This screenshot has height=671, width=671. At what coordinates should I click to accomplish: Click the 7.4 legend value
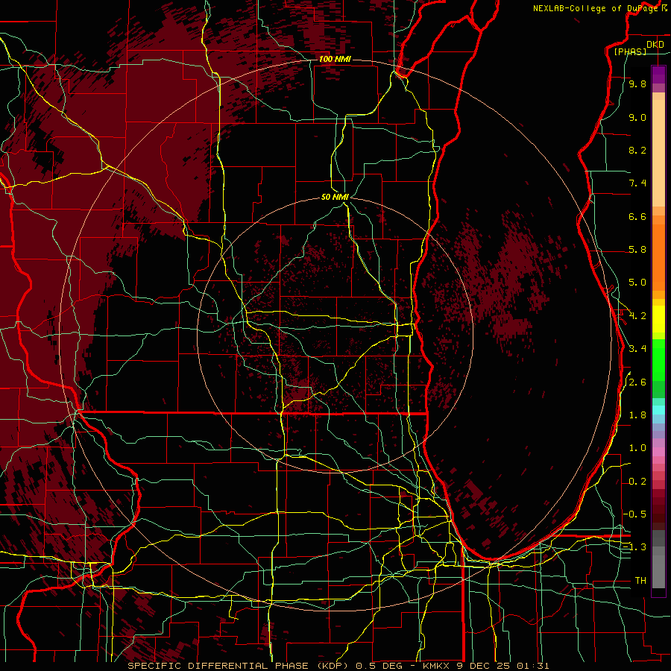[x=637, y=183]
